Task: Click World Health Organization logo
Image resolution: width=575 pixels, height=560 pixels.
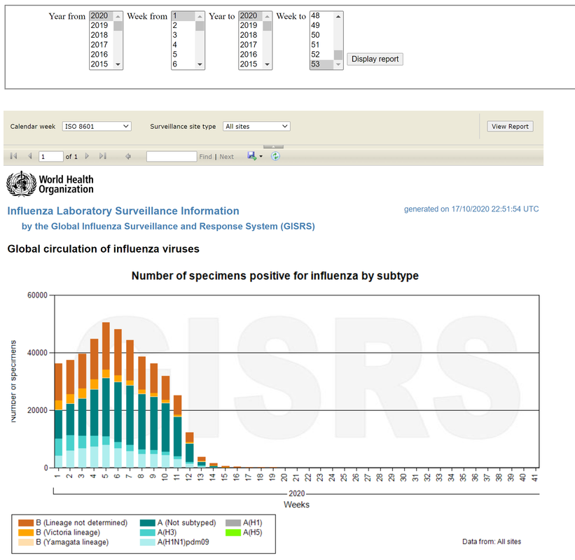Action: point(50,184)
